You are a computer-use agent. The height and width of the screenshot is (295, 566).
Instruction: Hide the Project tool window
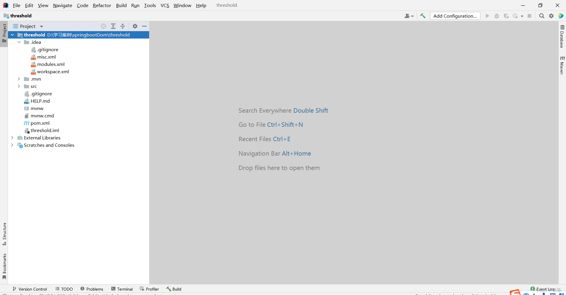(144, 26)
